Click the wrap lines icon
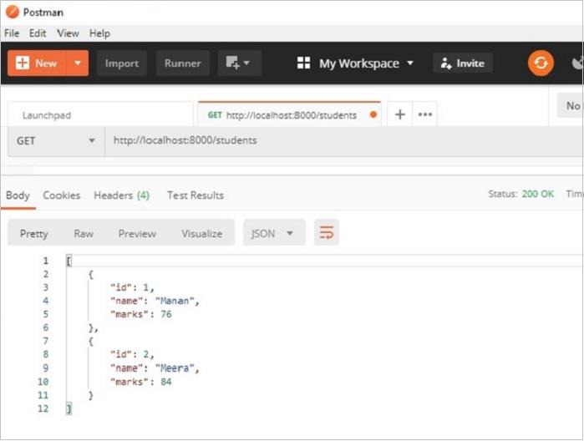584x441 pixels. [327, 233]
